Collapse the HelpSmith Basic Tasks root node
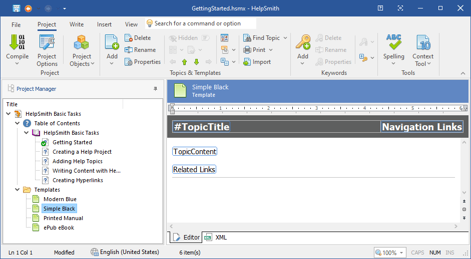 pos(9,114)
